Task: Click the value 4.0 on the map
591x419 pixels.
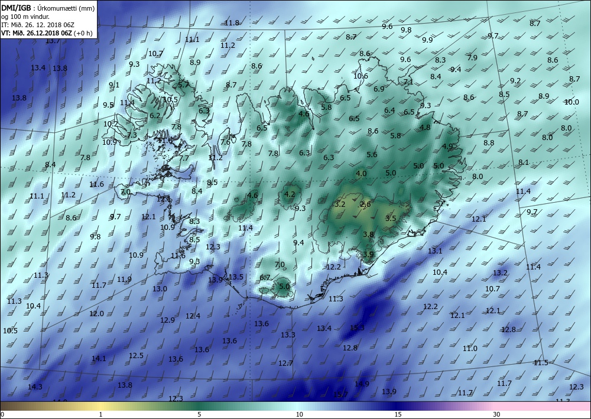Action: (361, 174)
